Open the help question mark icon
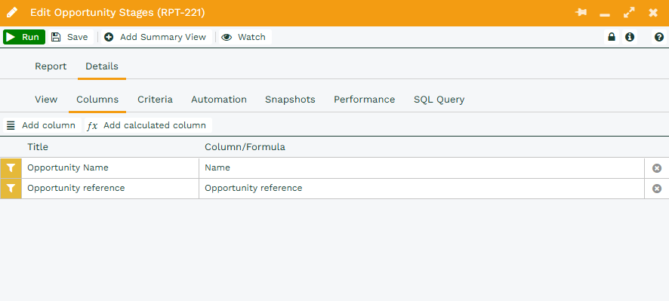The width and height of the screenshot is (669, 301). tap(658, 37)
